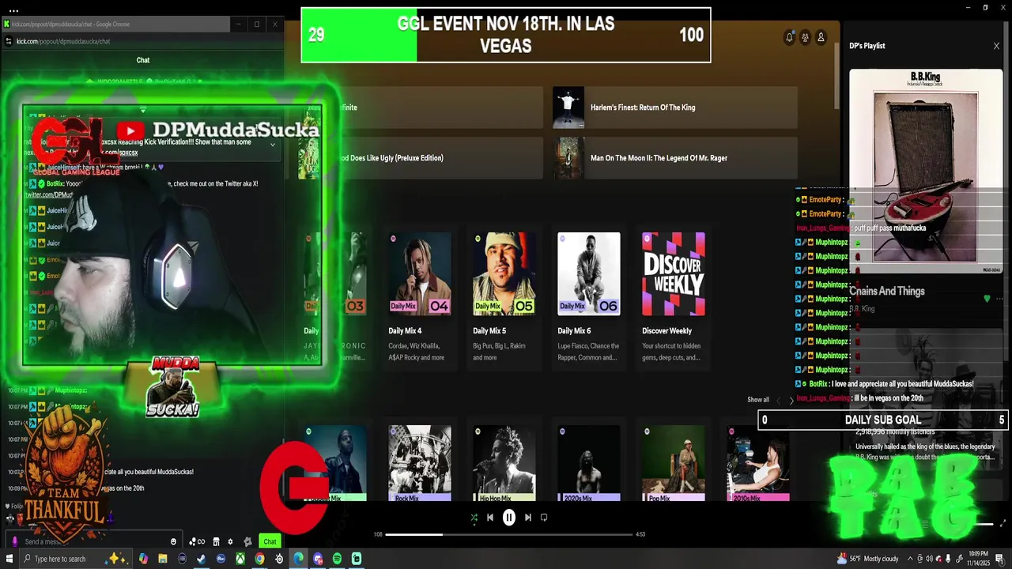Image resolution: width=1012 pixels, height=569 pixels.
Task: Skip to the previous track
Action: tap(490, 518)
